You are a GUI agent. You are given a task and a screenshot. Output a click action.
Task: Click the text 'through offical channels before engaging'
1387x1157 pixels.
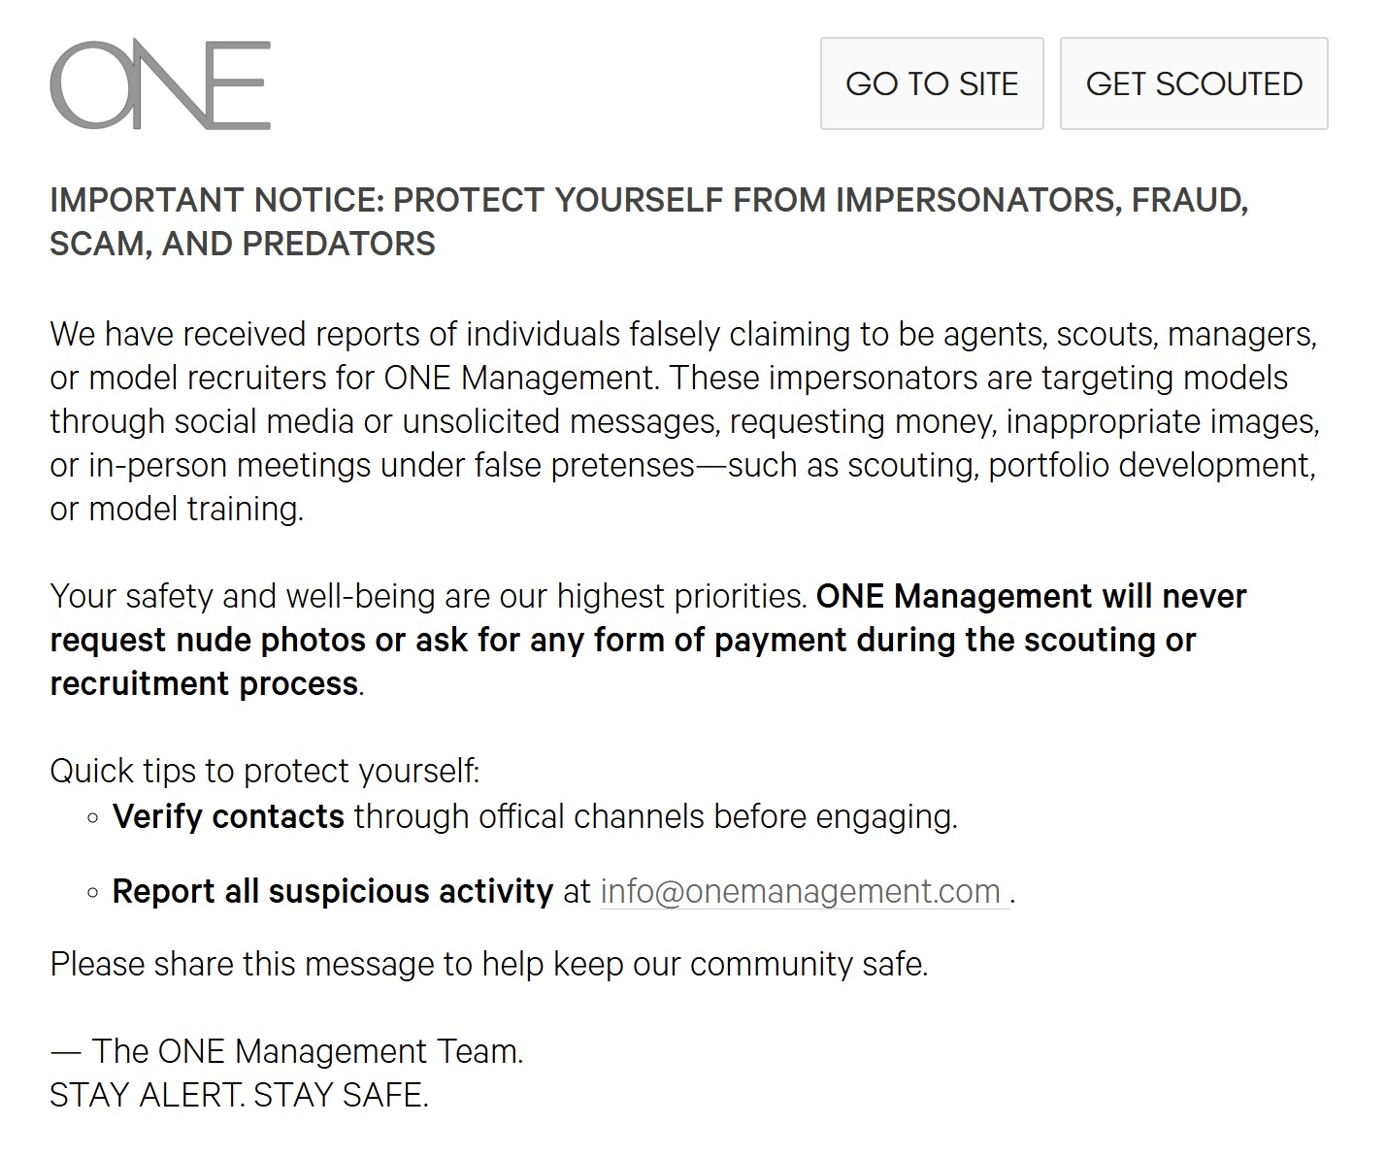click(655, 816)
